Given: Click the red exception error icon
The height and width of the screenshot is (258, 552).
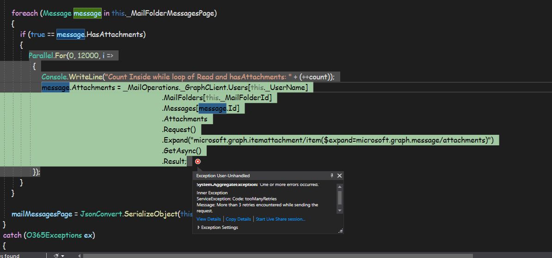Looking at the screenshot, I should click(198, 162).
